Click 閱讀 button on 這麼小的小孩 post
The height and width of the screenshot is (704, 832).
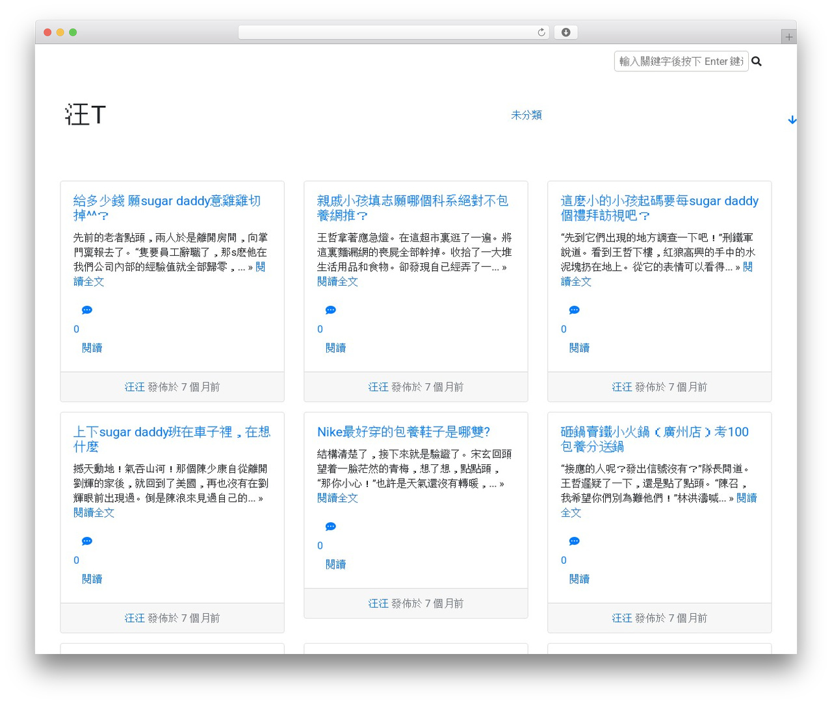pyautogui.click(x=580, y=348)
